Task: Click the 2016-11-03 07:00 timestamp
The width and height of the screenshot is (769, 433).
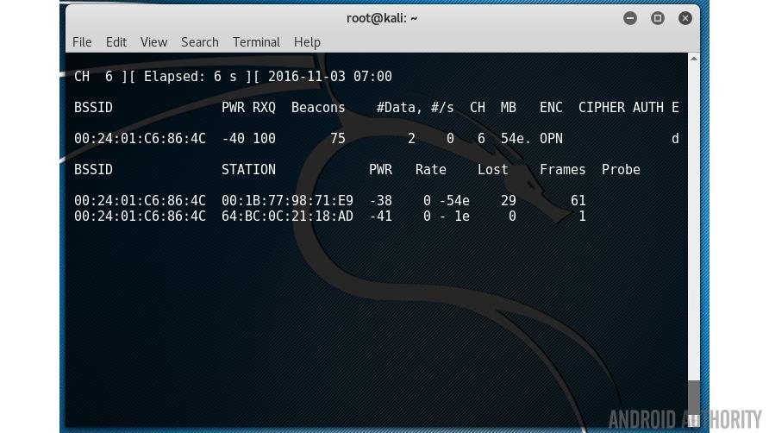Action: 329,77
